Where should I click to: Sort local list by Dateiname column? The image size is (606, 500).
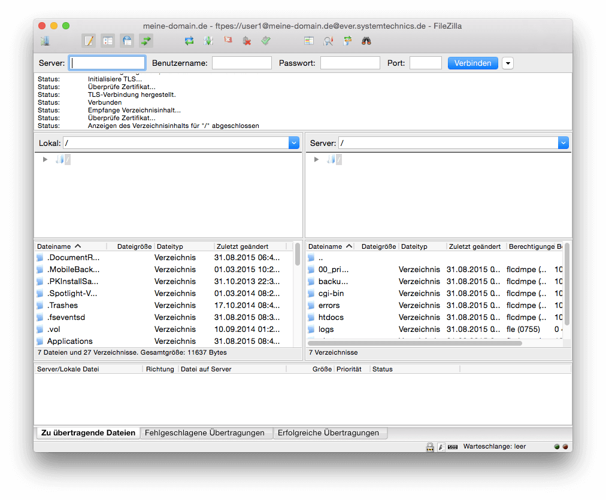[70, 246]
